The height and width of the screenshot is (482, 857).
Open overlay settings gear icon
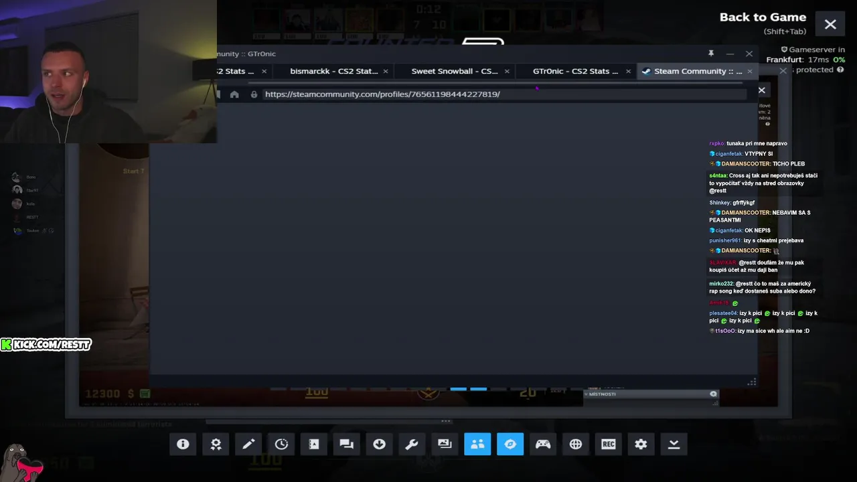tap(641, 444)
